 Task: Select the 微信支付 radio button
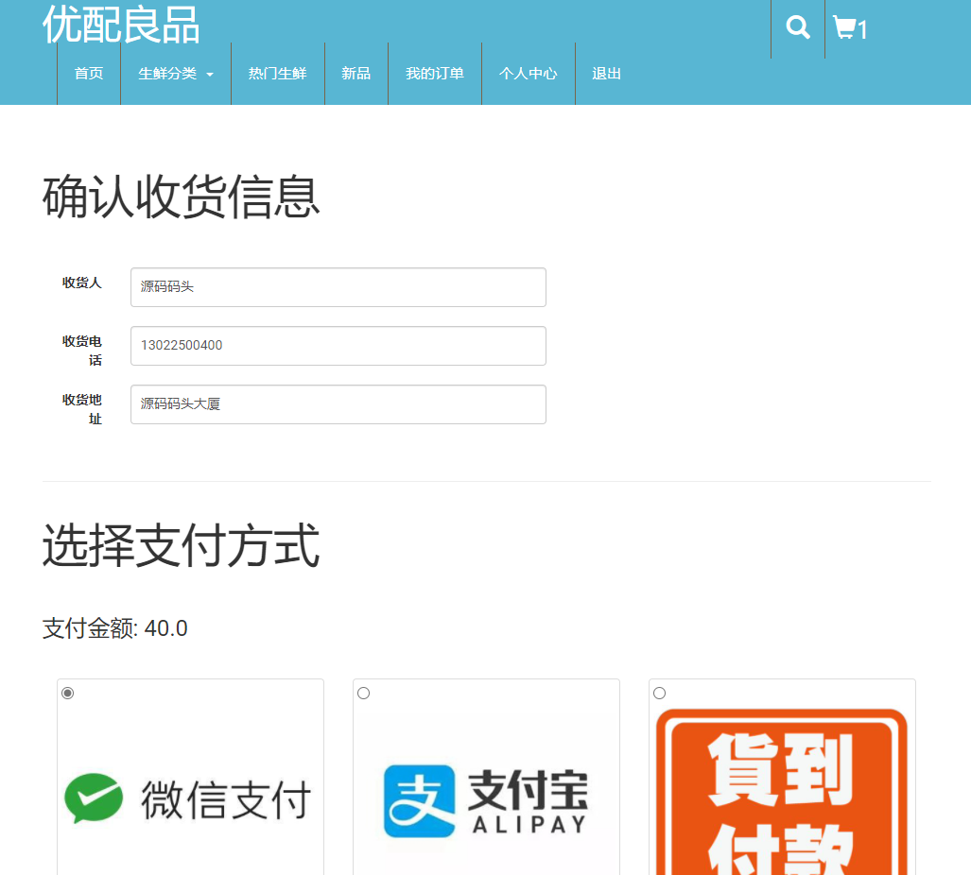[x=66, y=693]
